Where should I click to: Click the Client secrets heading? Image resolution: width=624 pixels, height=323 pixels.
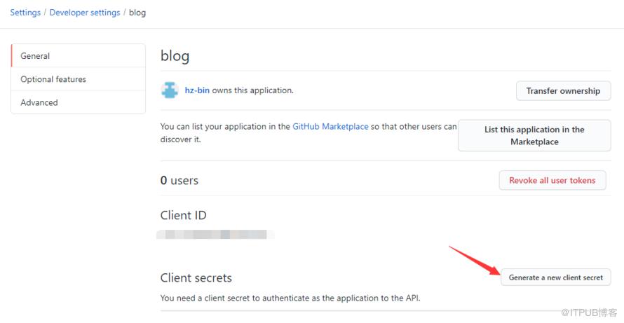click(x=196, y=277)
